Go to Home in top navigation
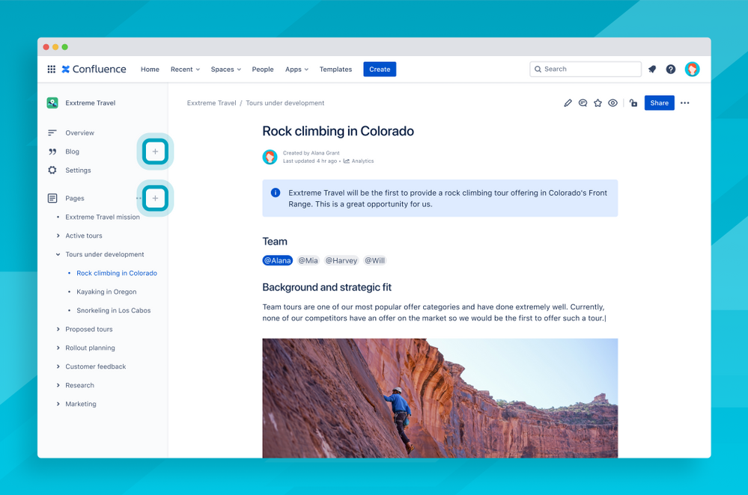The width and height of the screenshot is (748, 495). 150,69
